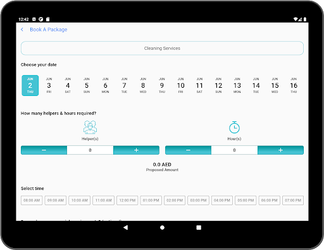This screenshot has height=250, width=324.
Task: Tap the Wi-Fi status icon
Action: pyautogui.click(x=296, y=19)
